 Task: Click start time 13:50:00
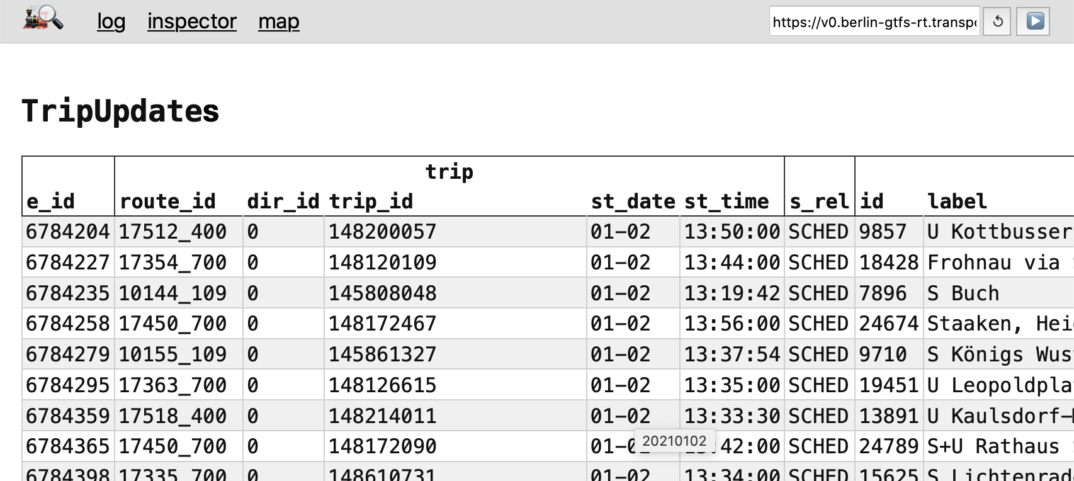(x=732, y=232)
